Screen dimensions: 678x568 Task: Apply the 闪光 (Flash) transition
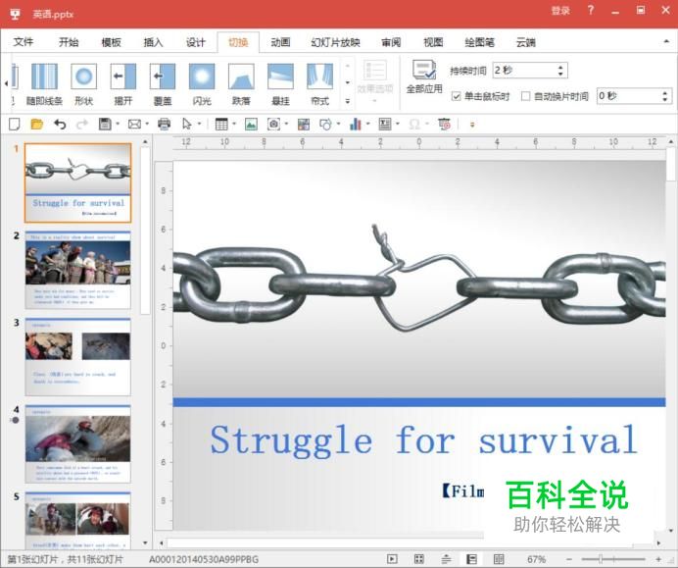(202, 84)
